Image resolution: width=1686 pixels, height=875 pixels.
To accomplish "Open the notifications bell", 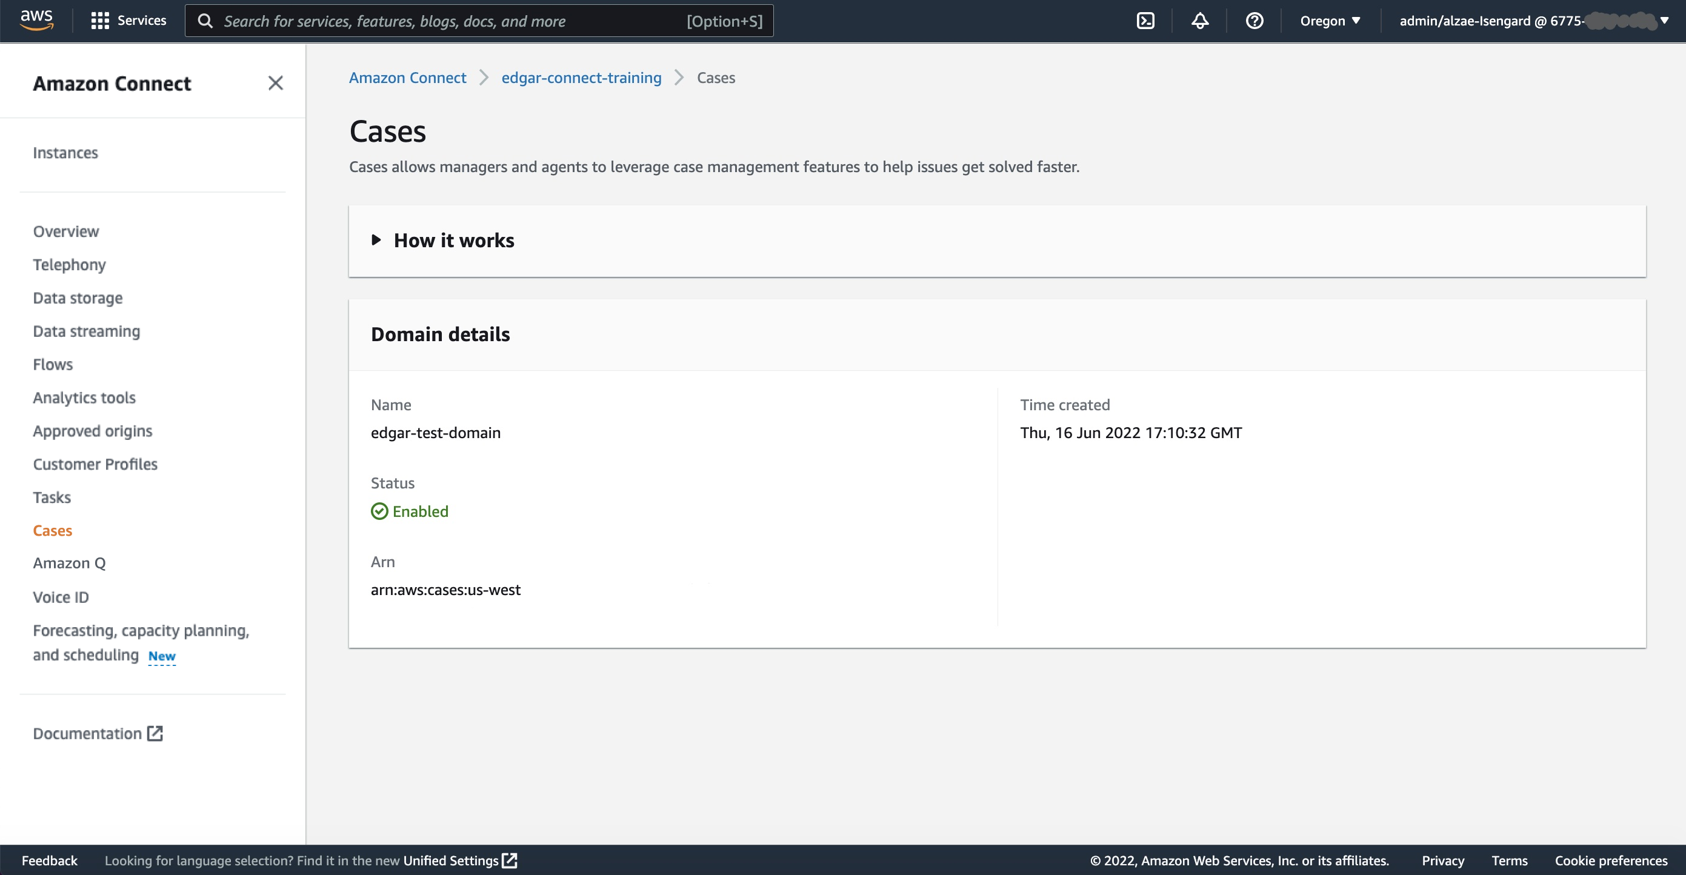I will coord(1200,21).
